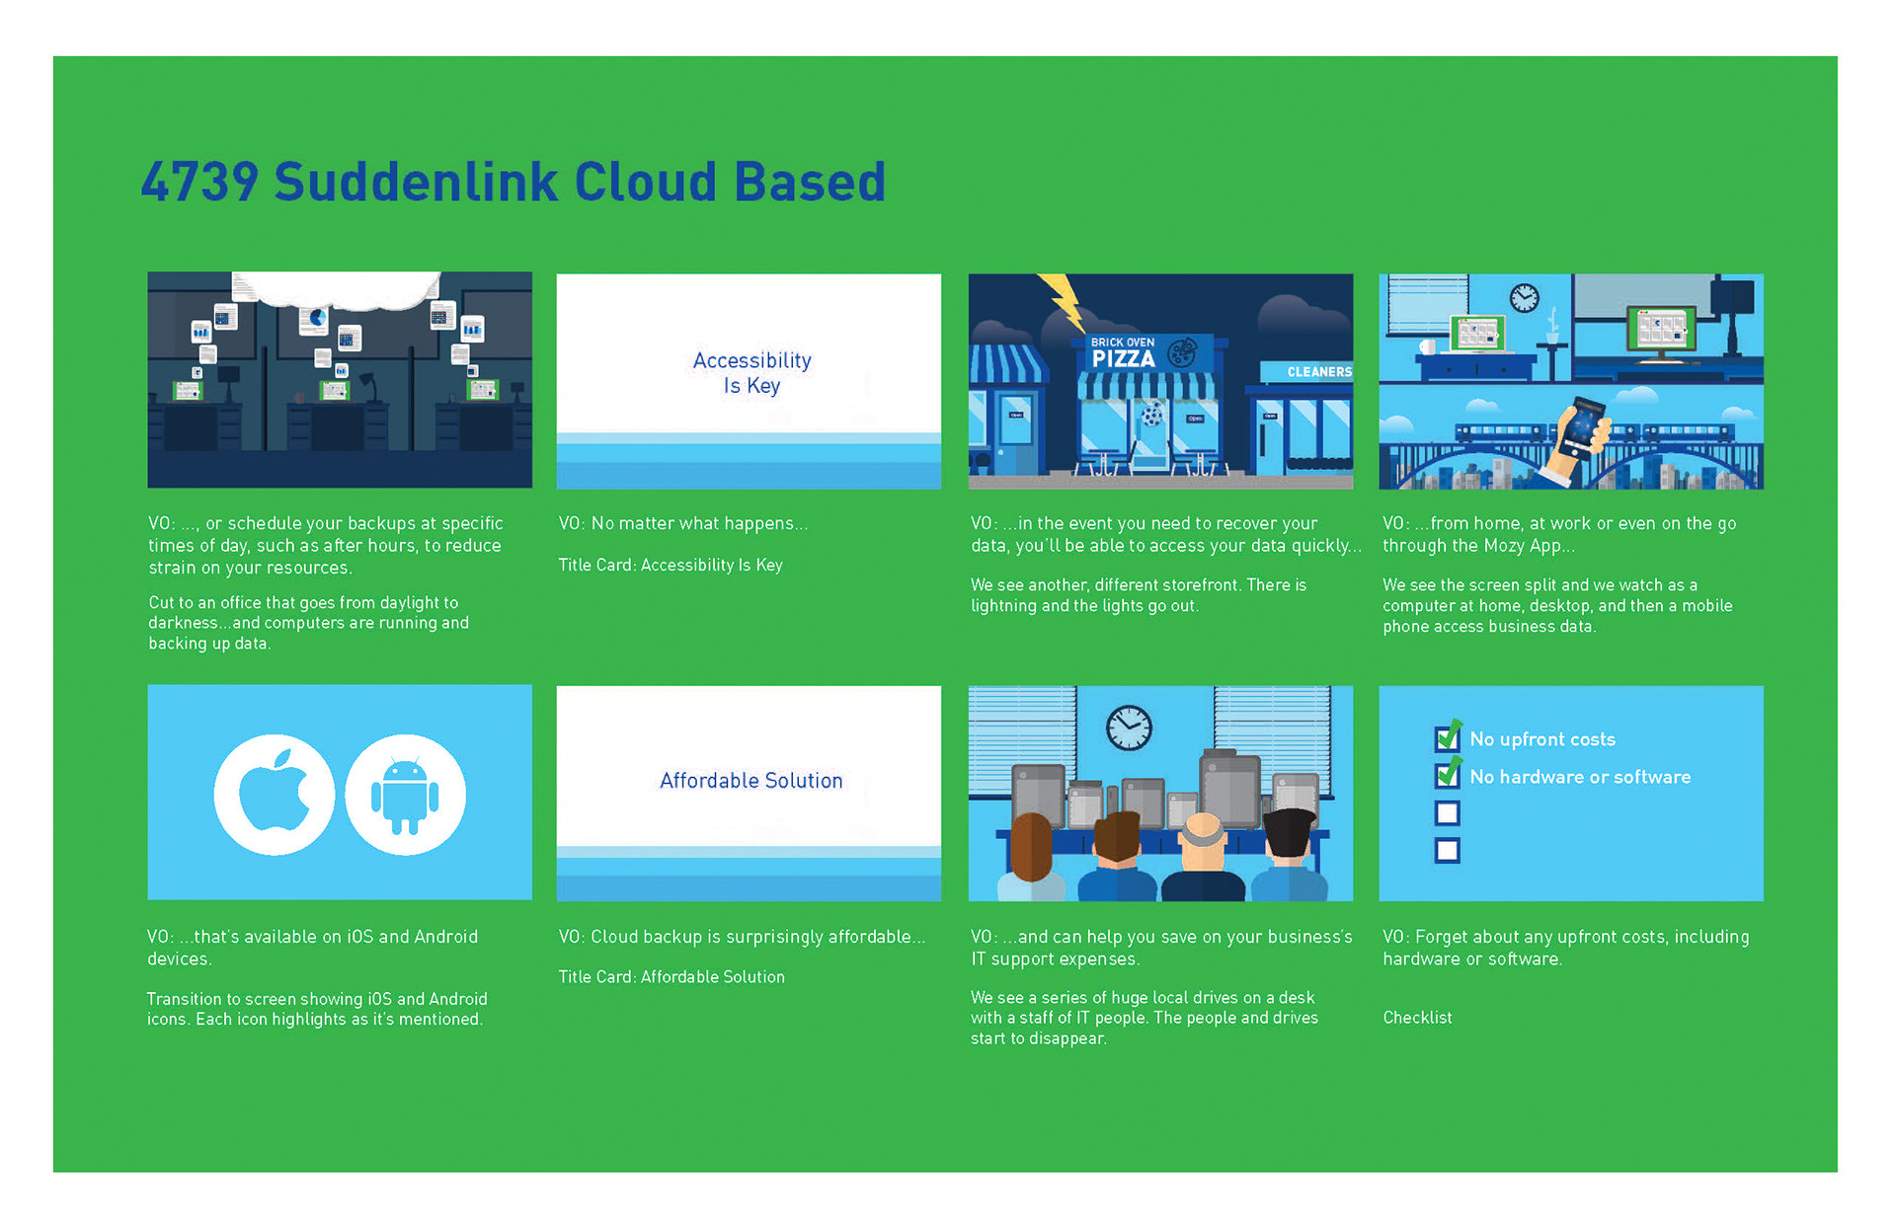Click the wall clock above the IT staff

pyautogui.click(x=1129, y=729)
